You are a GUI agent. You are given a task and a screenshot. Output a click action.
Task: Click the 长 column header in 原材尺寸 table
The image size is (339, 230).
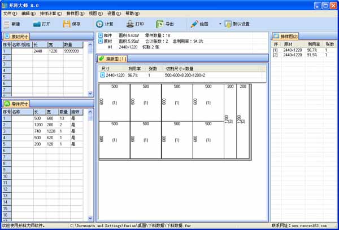[x=40, y=45]
